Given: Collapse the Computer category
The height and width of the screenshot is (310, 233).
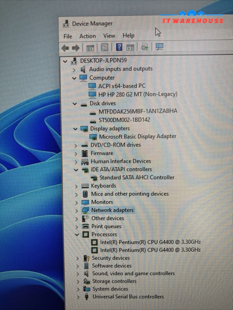Looking at the screenshot, I should click(74, 78).
